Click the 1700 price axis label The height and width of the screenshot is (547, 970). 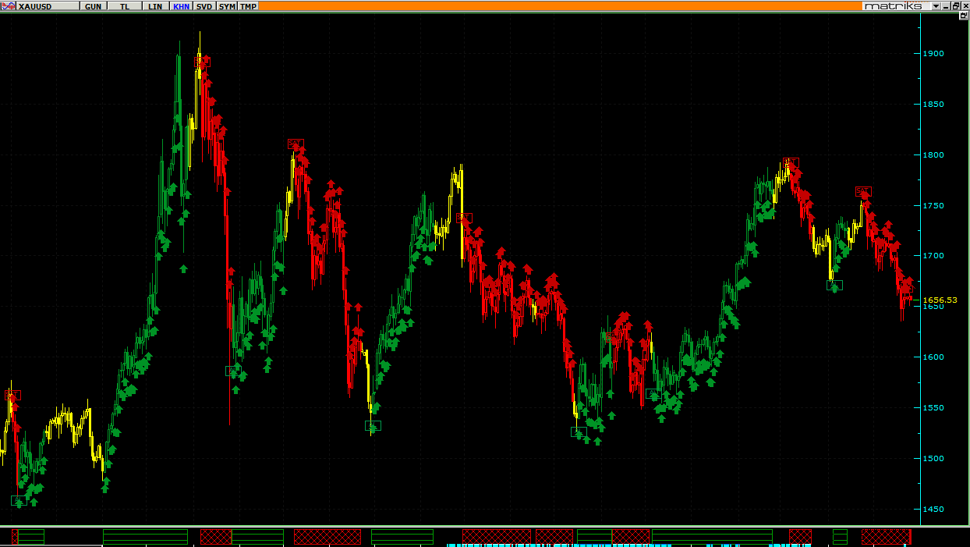[x=933, y=256]
